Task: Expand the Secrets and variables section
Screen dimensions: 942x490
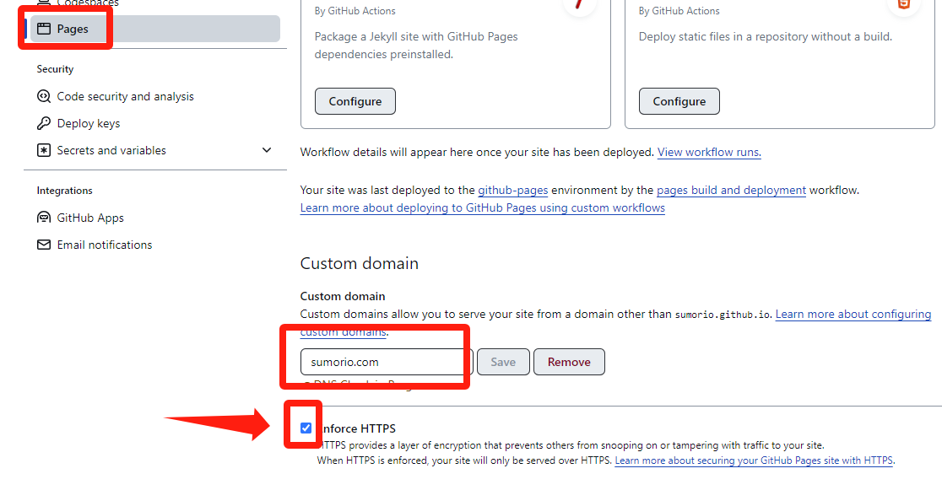Action: coord(267,150)
